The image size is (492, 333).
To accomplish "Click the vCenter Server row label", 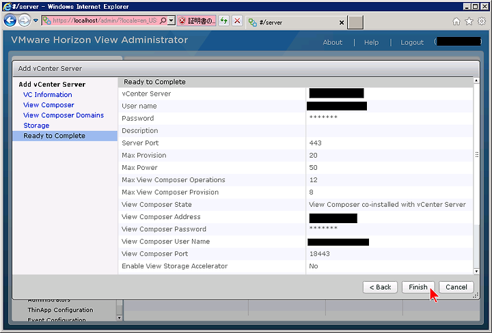I will coord(146,93).
